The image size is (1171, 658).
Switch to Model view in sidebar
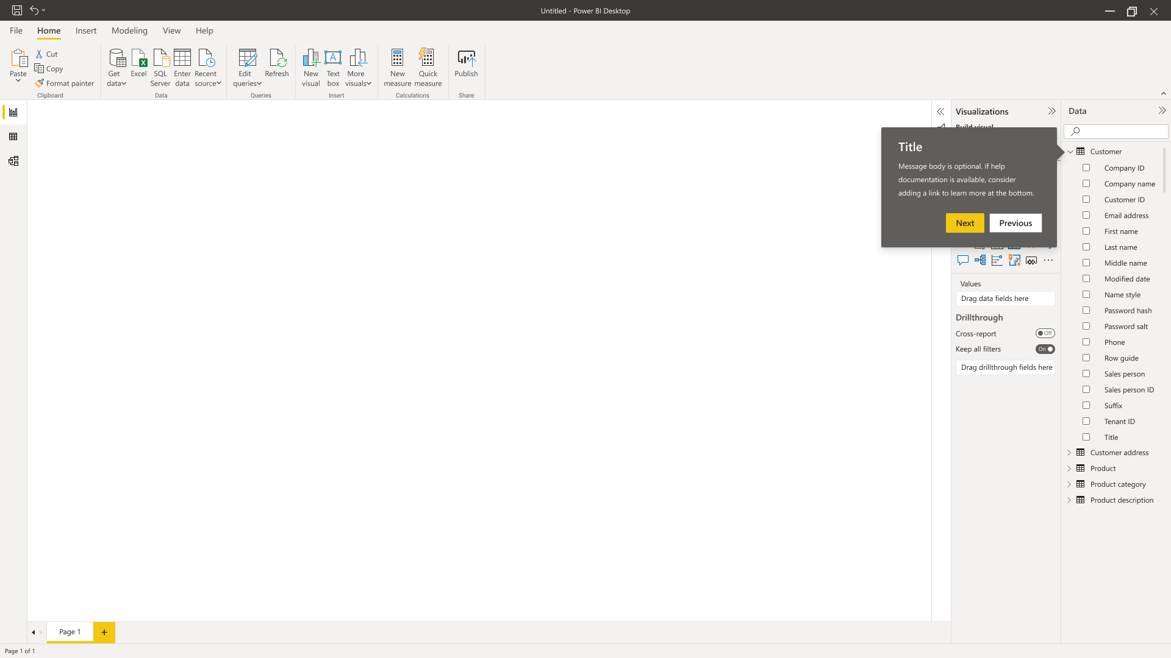pos(13,161)
